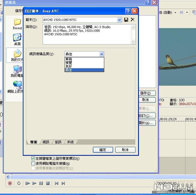This screenshot has height=195, width=196.
Task: Pause playback with the Pause button
Action: point(41,183)
